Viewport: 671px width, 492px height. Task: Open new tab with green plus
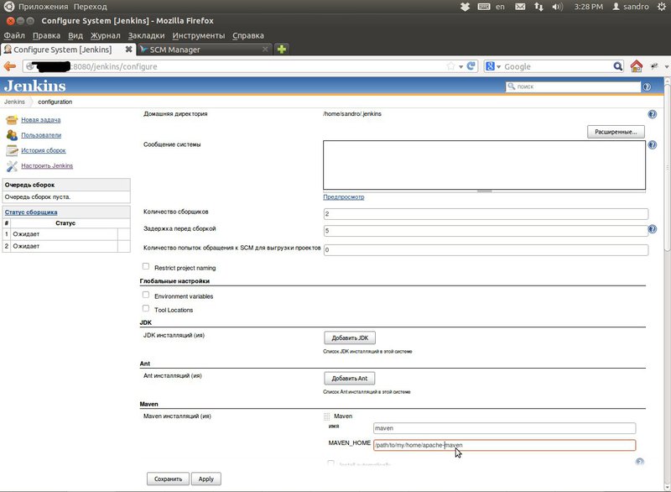tap(282, 50)
